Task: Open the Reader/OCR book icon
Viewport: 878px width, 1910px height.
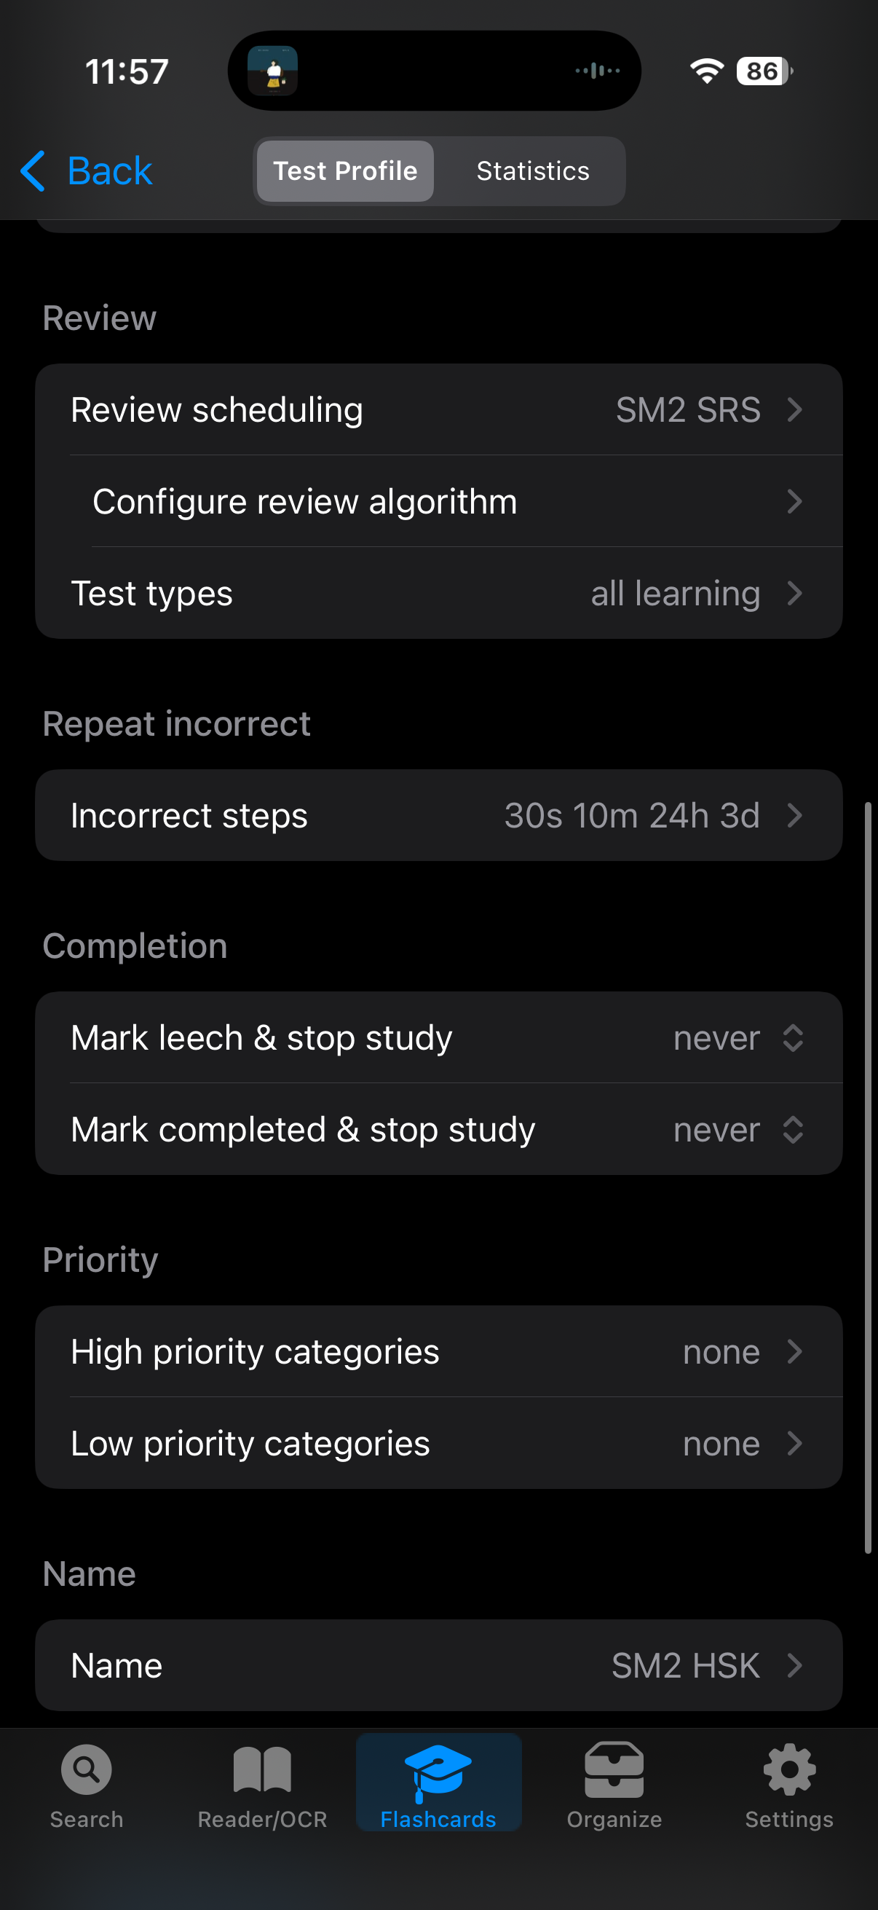Action: point(262,1769)
